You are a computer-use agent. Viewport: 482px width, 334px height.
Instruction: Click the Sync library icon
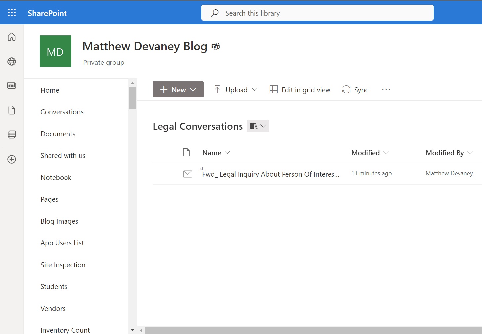[346, 89]
